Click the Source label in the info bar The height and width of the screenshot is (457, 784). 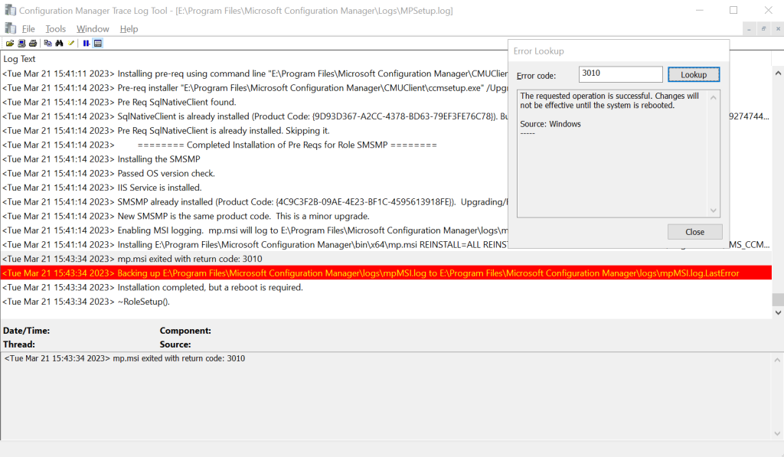[x=175, y=344]
